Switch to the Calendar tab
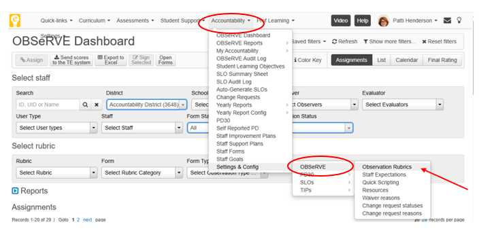 click(407, 60)
